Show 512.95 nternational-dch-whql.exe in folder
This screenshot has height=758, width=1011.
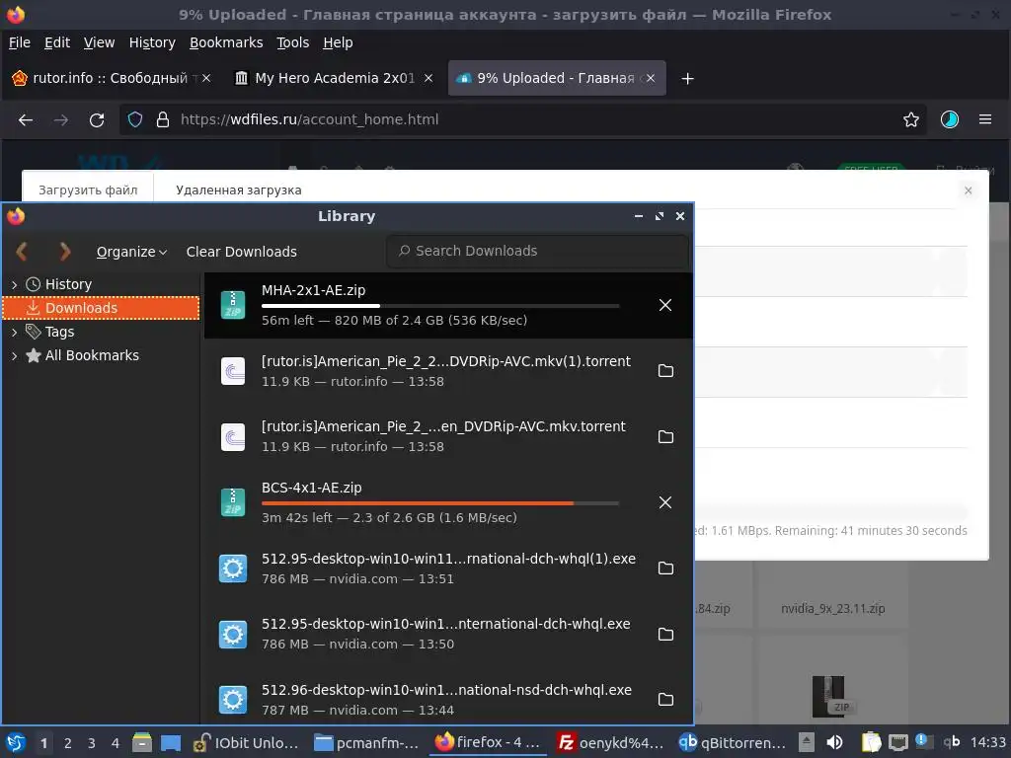click(665, 634)
